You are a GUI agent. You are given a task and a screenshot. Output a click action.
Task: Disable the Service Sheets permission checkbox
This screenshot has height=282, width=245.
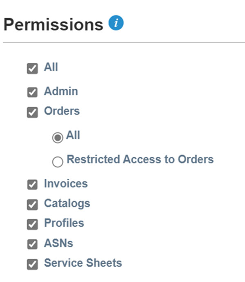coord(32,264)
